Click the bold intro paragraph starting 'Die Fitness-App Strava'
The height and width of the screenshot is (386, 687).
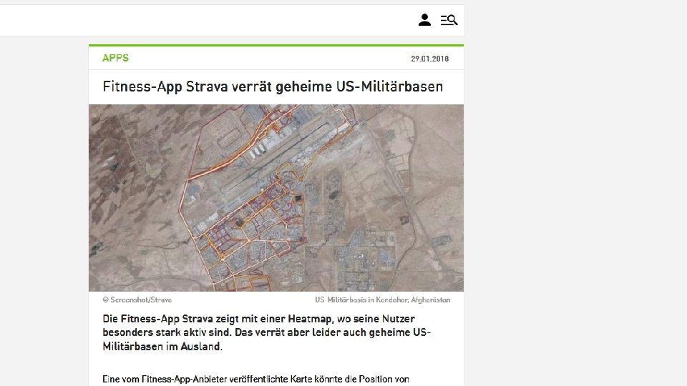click(x=266, y=332)
